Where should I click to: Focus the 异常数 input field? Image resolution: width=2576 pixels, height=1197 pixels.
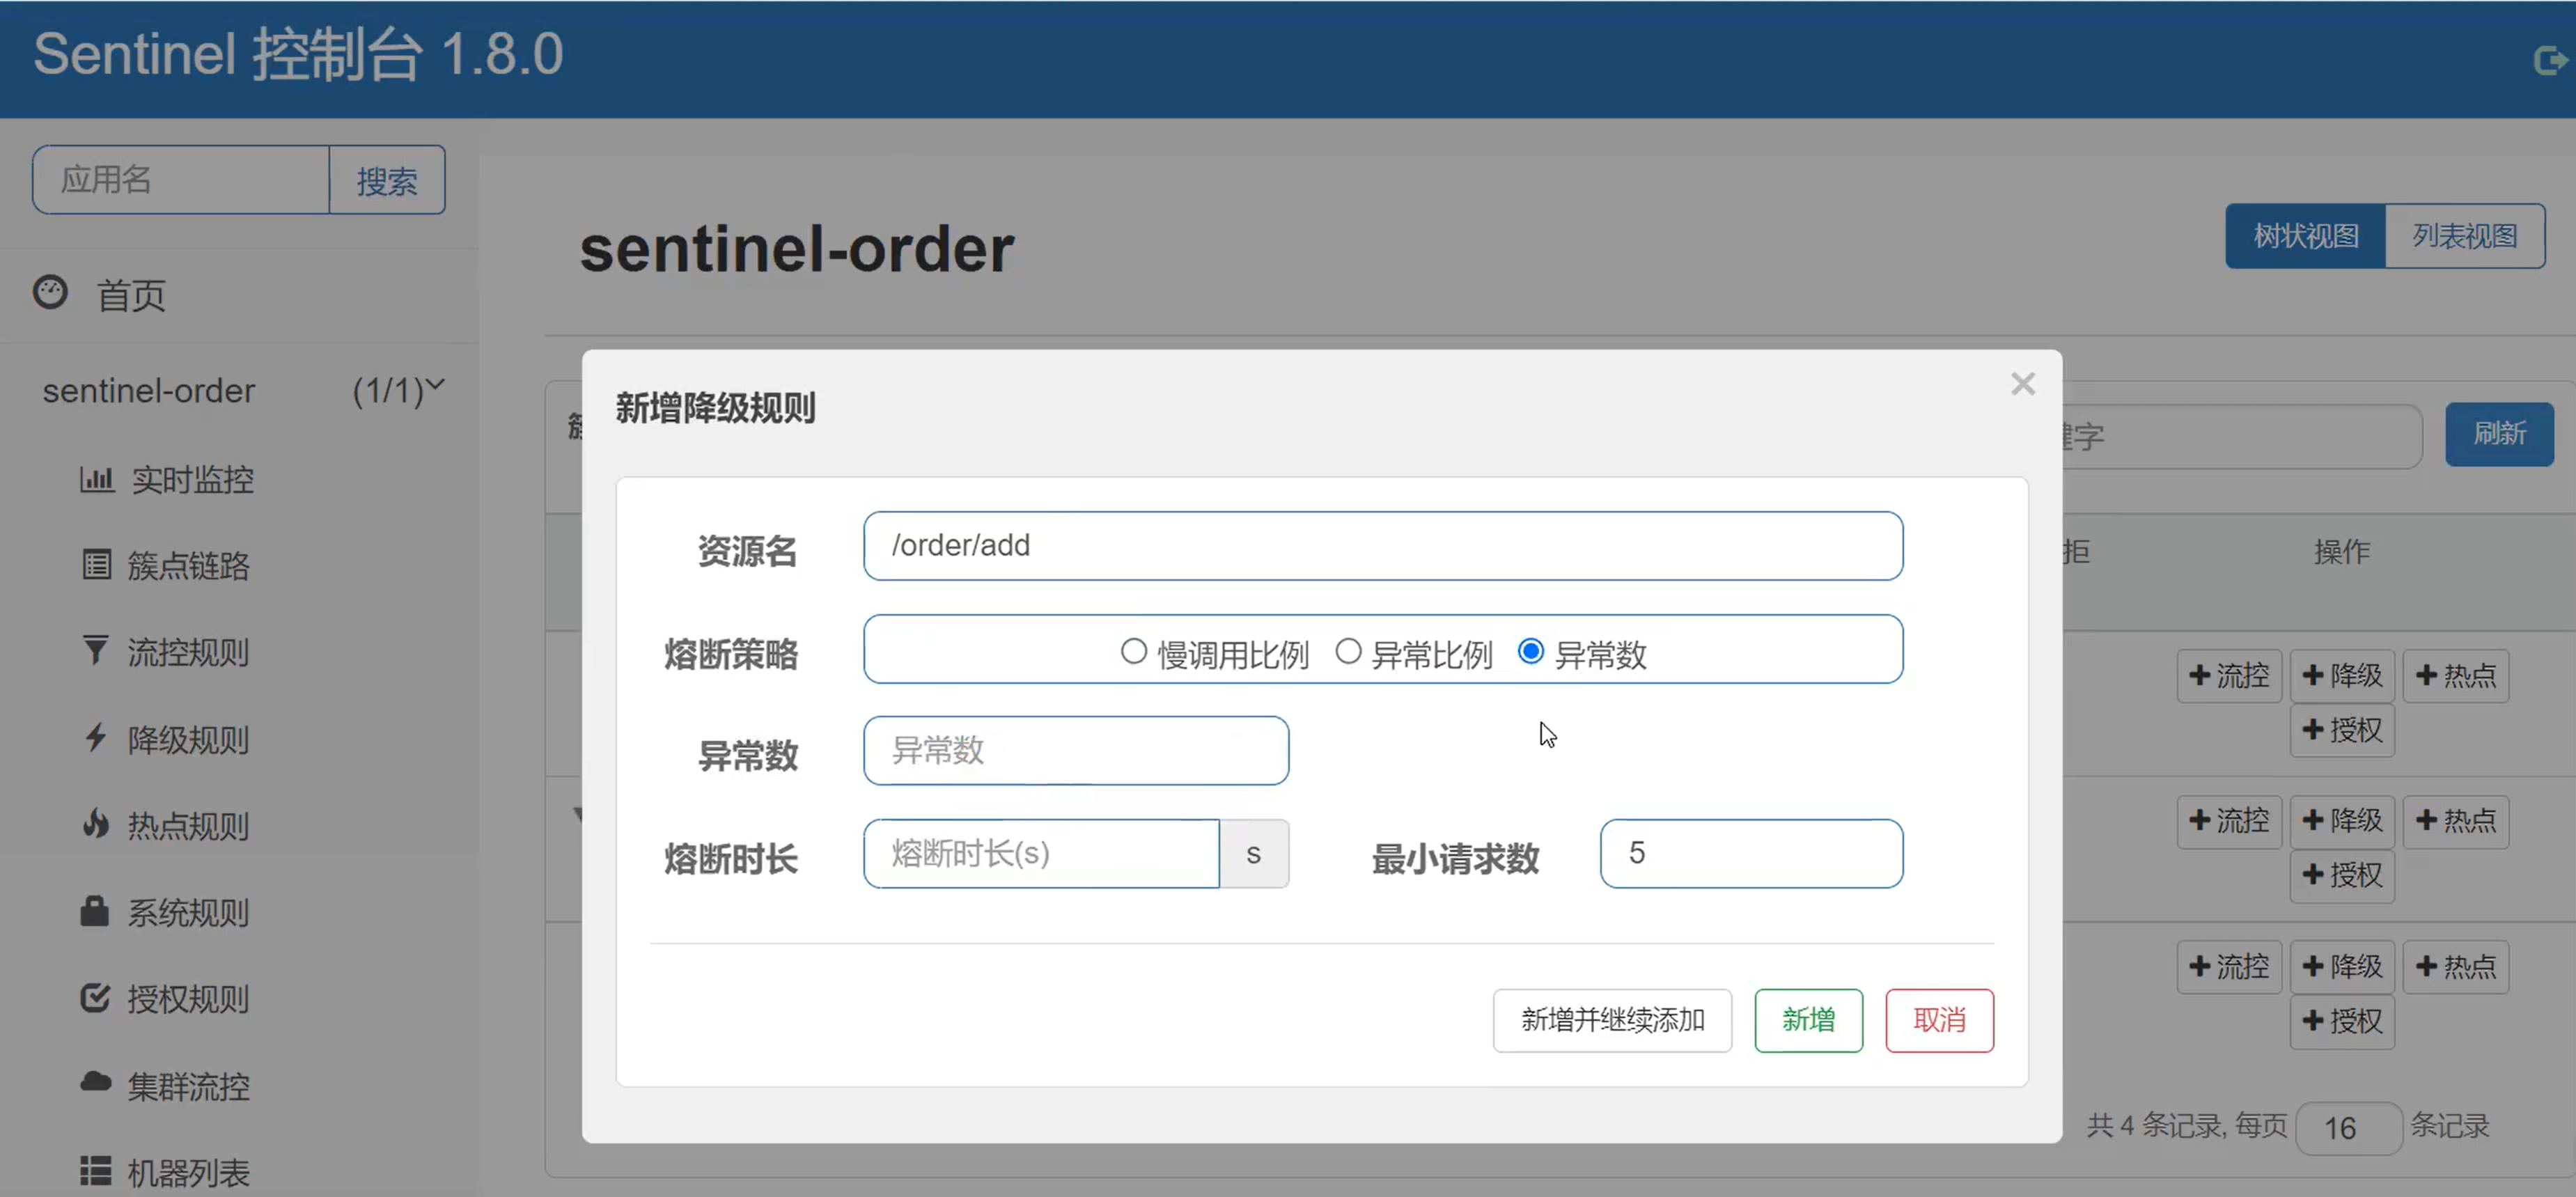point(1076,750)
